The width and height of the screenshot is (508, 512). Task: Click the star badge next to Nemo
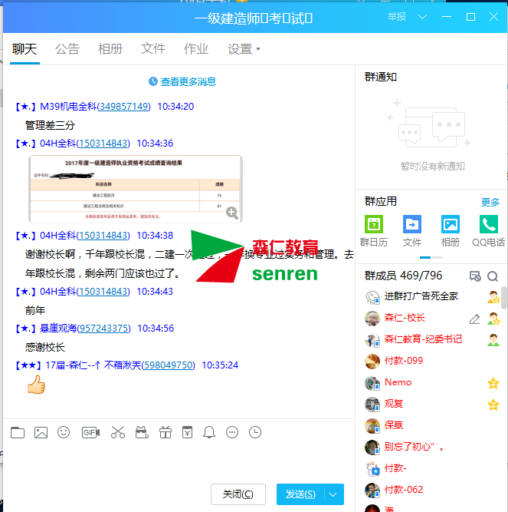tap(493, 383)
